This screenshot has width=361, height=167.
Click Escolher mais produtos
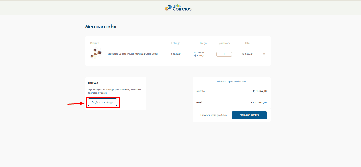(213, 115)
